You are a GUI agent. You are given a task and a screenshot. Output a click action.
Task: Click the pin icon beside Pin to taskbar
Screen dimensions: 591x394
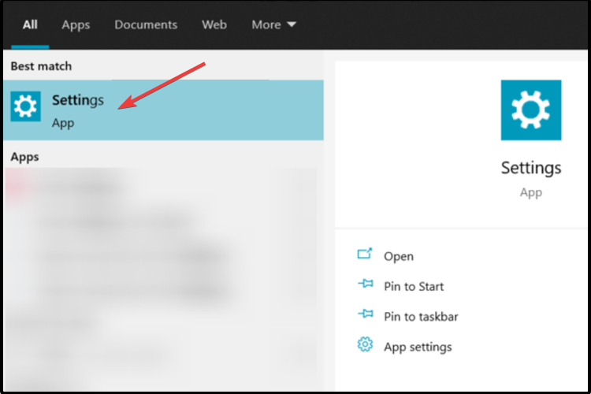coord(365,314)
